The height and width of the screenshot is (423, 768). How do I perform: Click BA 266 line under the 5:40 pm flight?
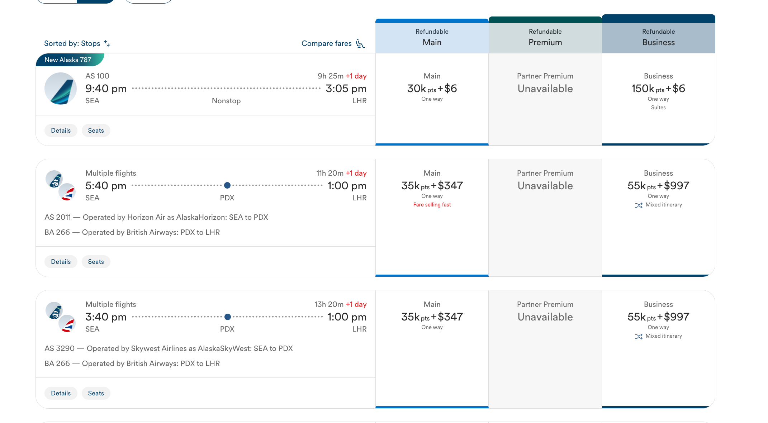132,232
